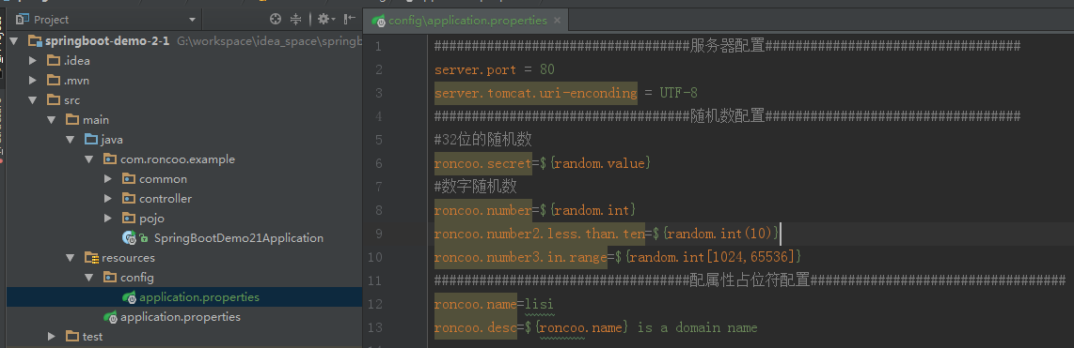
Task: Expand the common package
Action: click(108, 179)
